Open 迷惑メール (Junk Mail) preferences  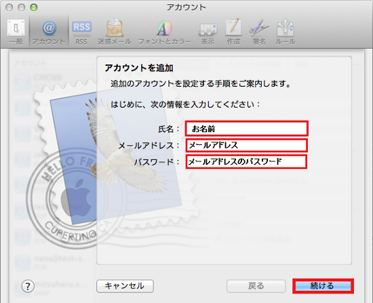(115, 33)
